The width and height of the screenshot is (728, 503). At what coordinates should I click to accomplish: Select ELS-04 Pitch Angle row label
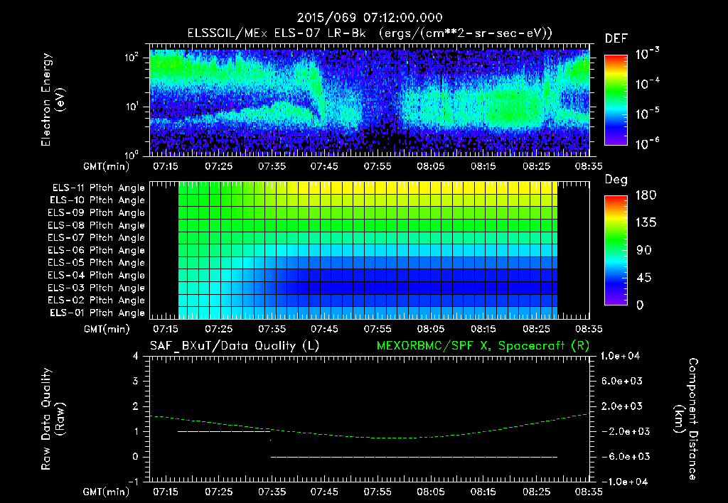click(97, 275)
